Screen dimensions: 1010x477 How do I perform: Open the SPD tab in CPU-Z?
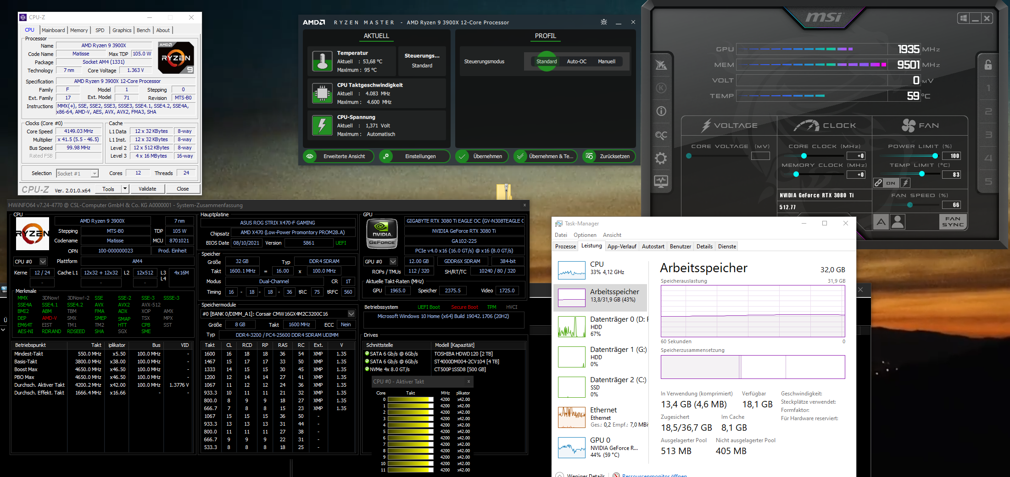(x=100, y=30)
